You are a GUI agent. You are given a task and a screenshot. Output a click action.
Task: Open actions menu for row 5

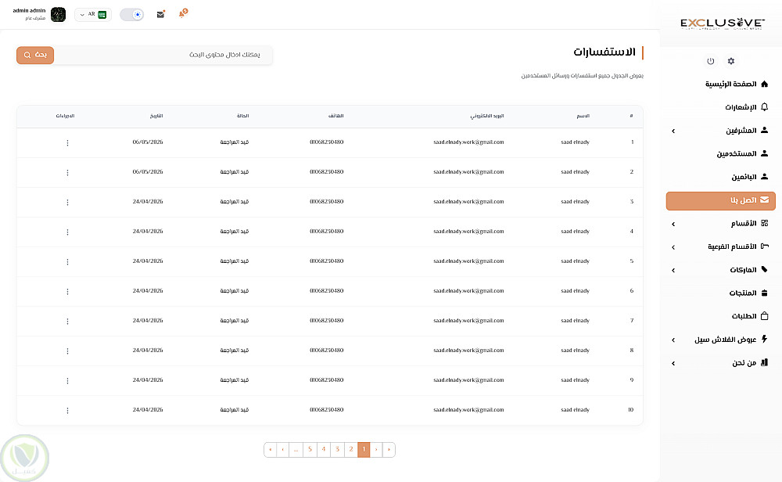coord(67,261)
